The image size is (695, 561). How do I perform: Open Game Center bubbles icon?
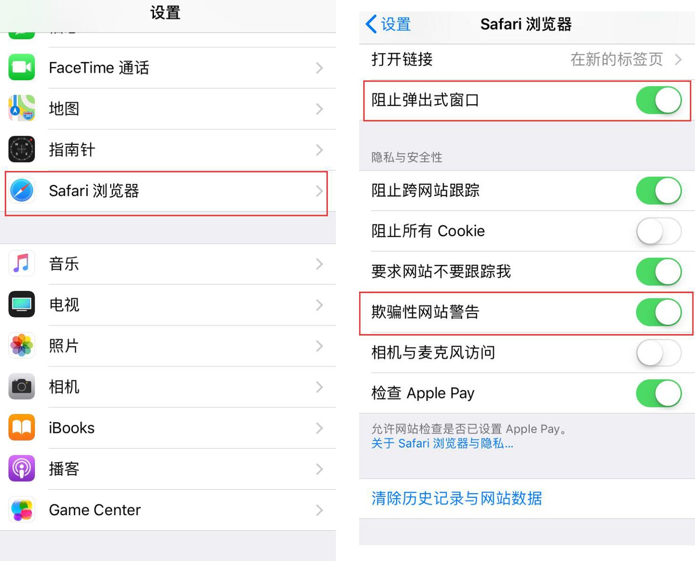(x=21, y=510)
